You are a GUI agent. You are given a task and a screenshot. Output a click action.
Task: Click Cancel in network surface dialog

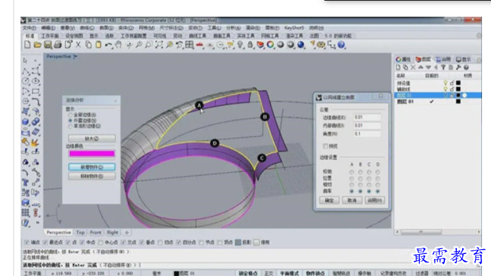click(352, 200)
